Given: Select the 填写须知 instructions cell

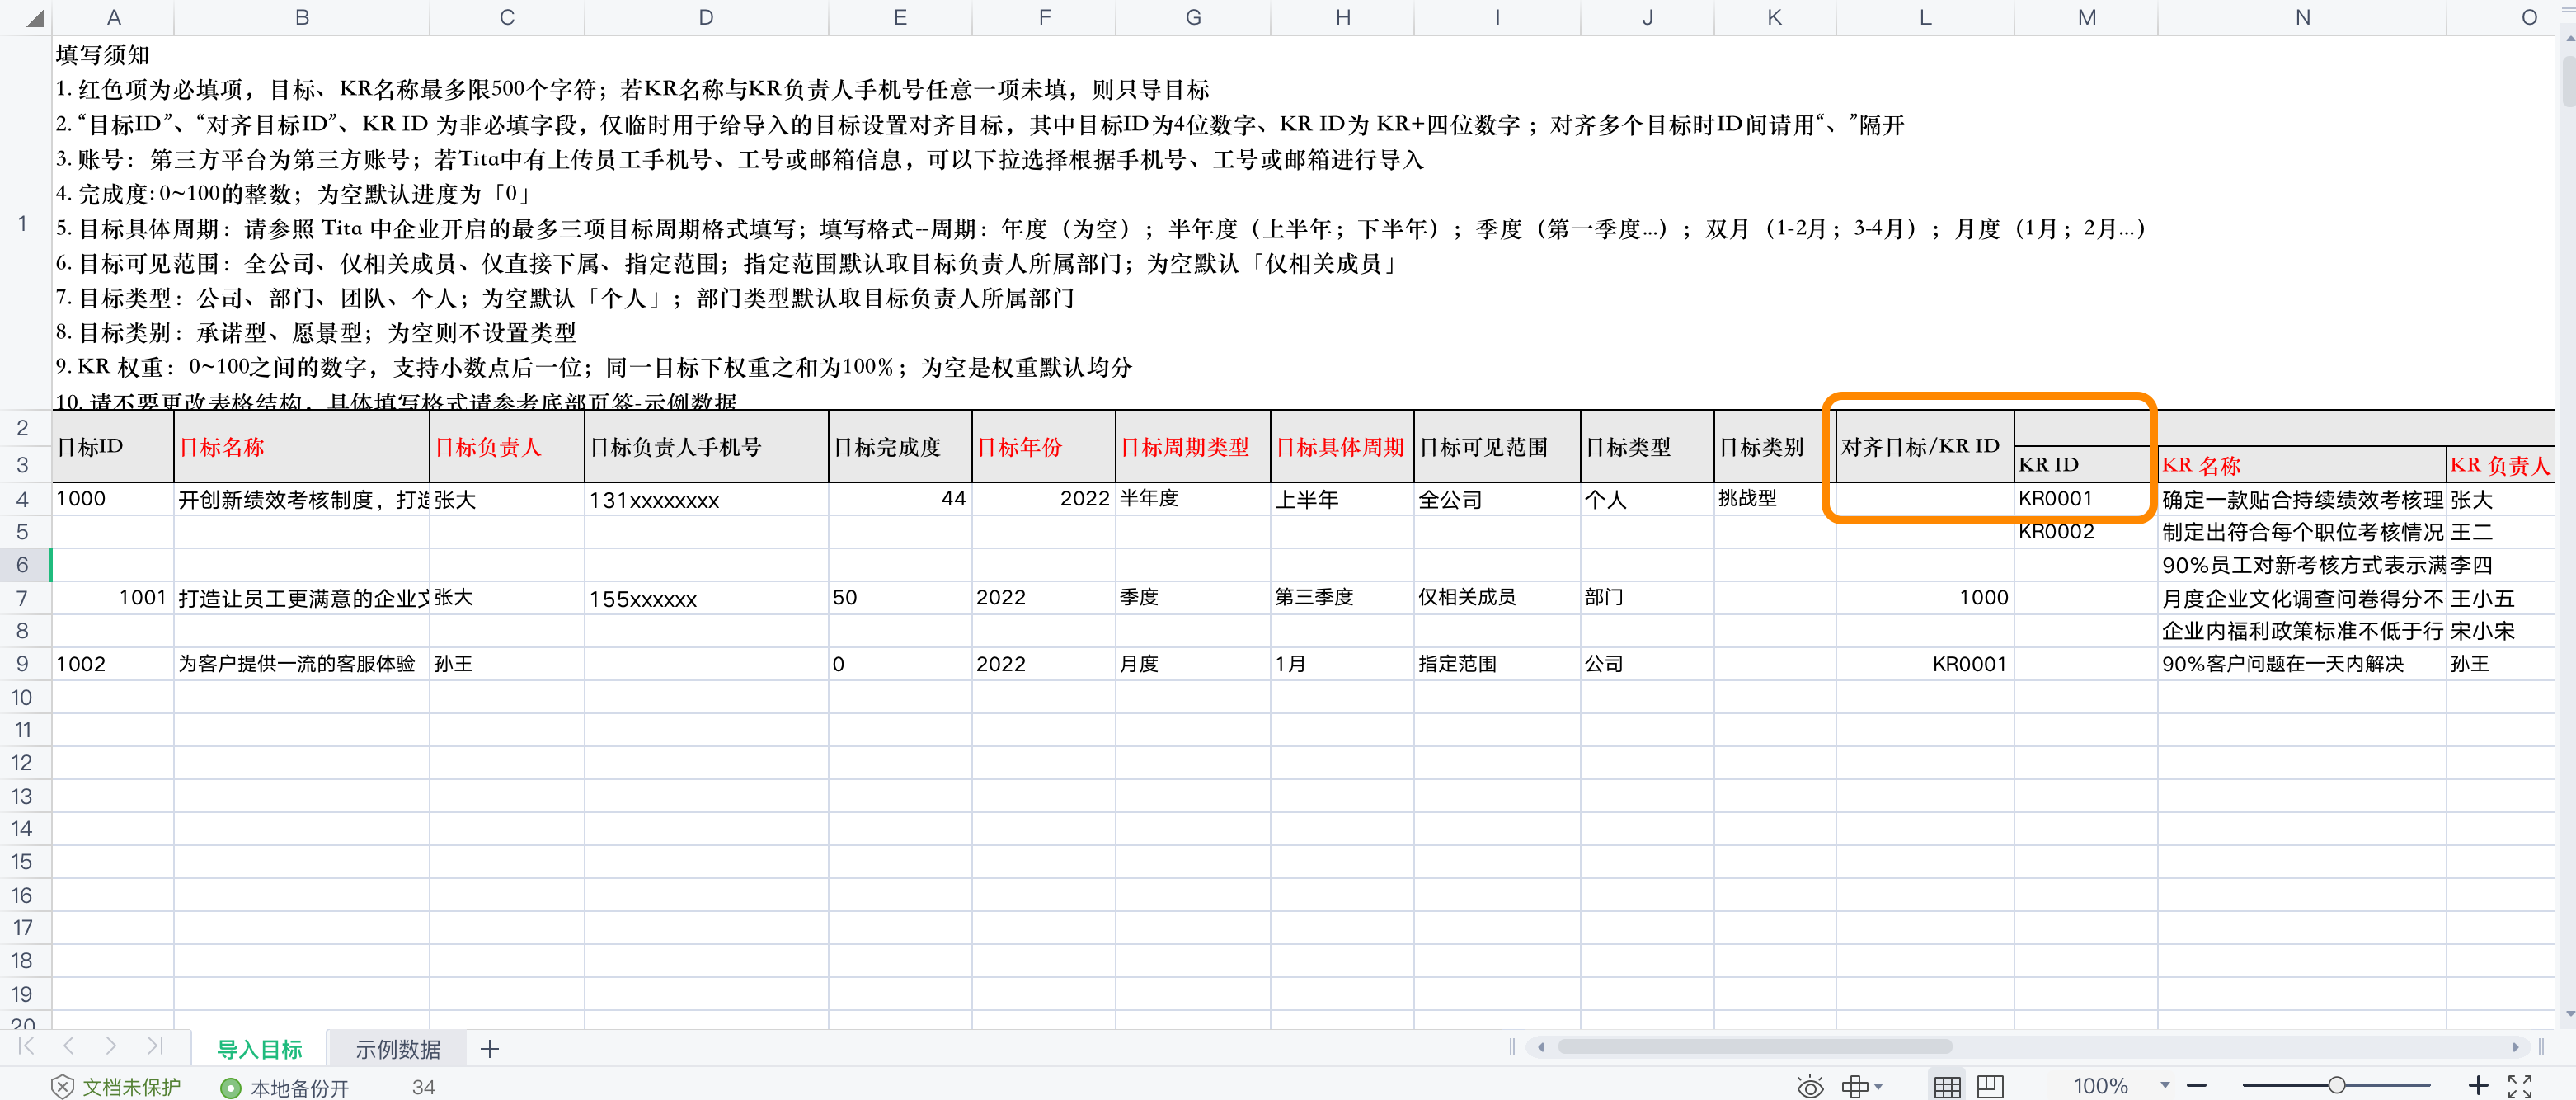Looking at the screenshot, I should [x=1303, y=223].
